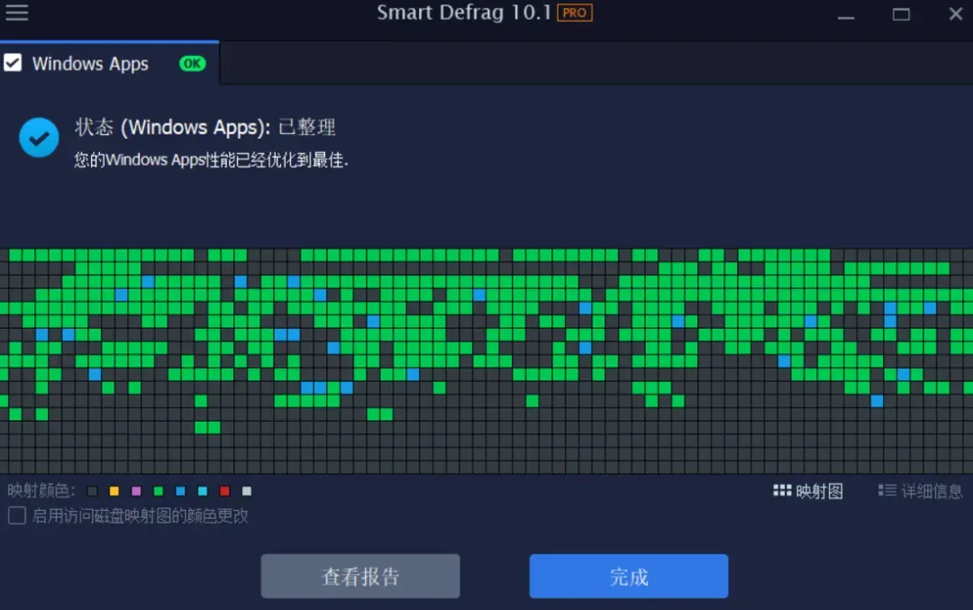
Task: Close the Smart Defrag window
Action: coord(956,14)
